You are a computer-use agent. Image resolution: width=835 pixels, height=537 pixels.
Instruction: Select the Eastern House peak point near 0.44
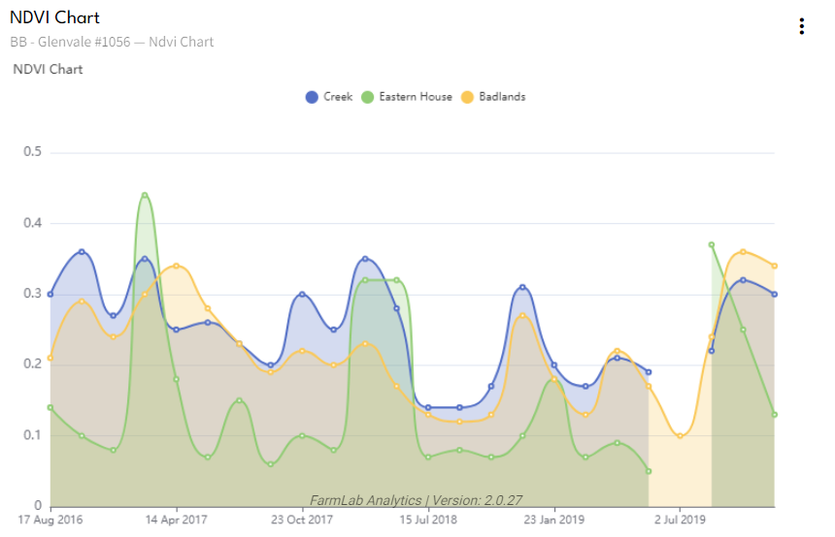click(x=145, y=196)
